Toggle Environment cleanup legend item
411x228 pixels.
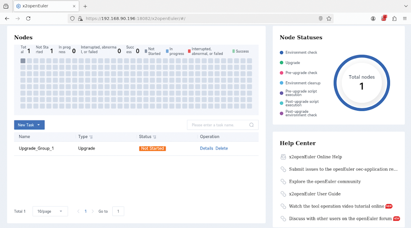coord(300,83)
